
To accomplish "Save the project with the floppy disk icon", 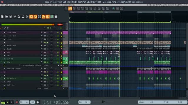I will [11, 17].
